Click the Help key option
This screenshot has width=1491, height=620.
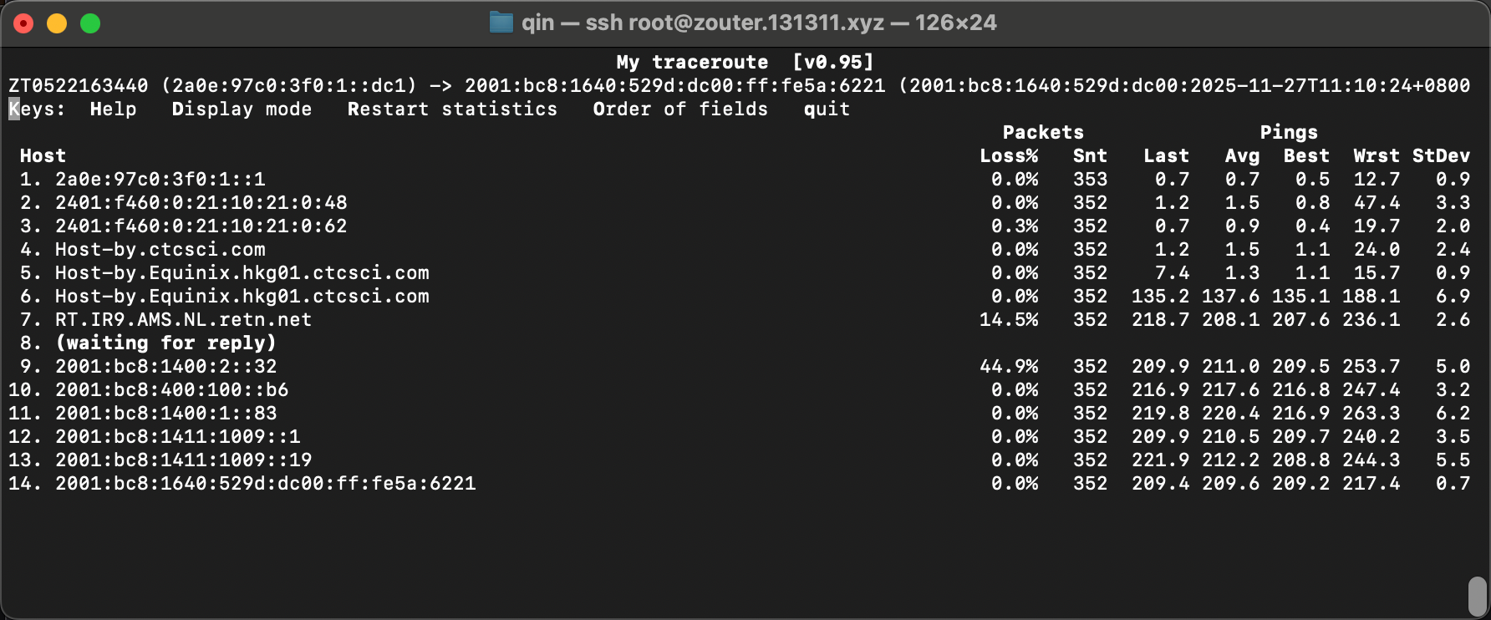[x=113, y=109]
